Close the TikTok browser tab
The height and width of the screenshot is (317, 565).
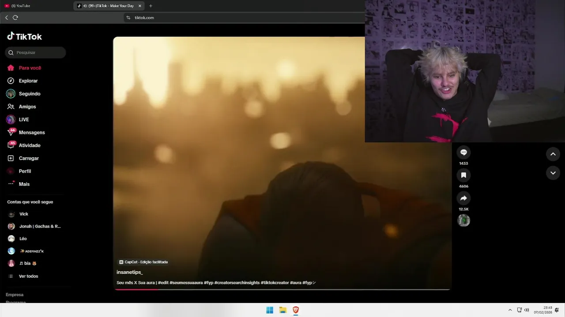point(140,6)
